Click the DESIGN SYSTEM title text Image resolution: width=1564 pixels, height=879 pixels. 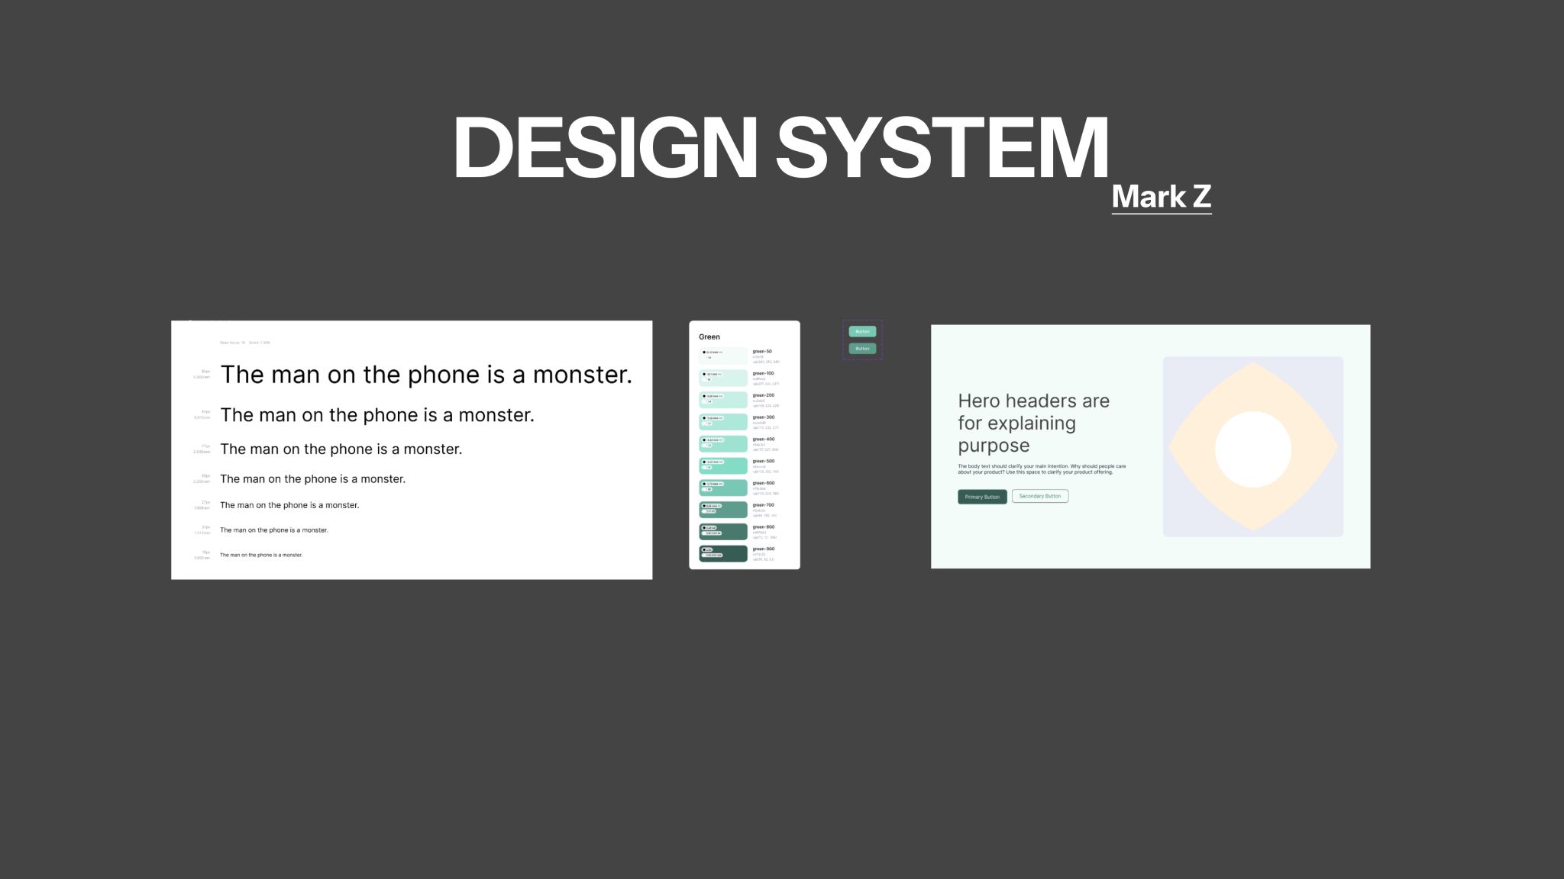coord(780,147)
